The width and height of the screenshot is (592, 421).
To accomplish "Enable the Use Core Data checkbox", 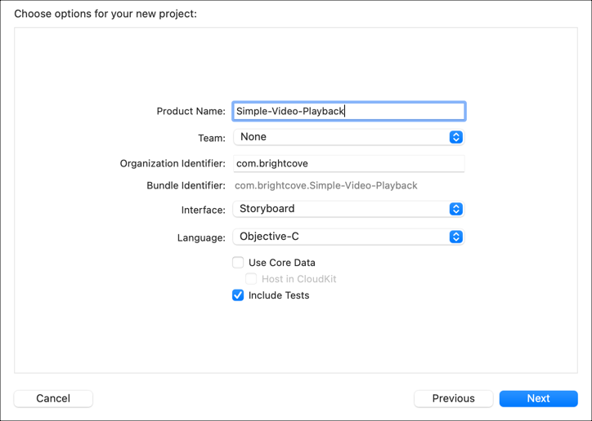I will click(238, 263).
